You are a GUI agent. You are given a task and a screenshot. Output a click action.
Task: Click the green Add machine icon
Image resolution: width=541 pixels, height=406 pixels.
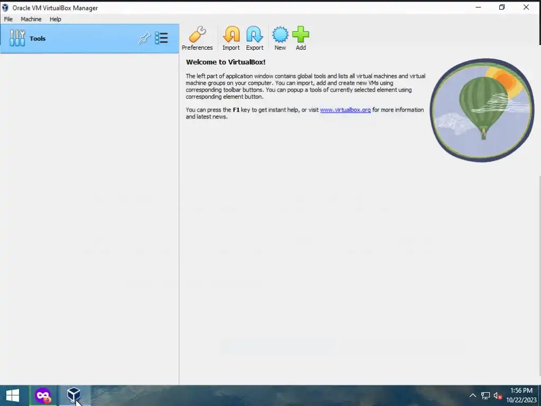pos(301,38)
